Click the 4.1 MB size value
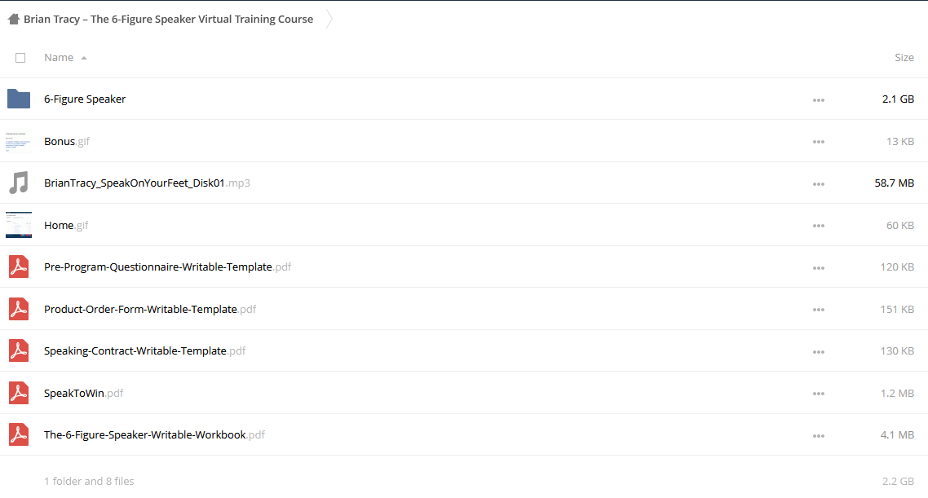This screenshot has width=928, height=498. 897,434
